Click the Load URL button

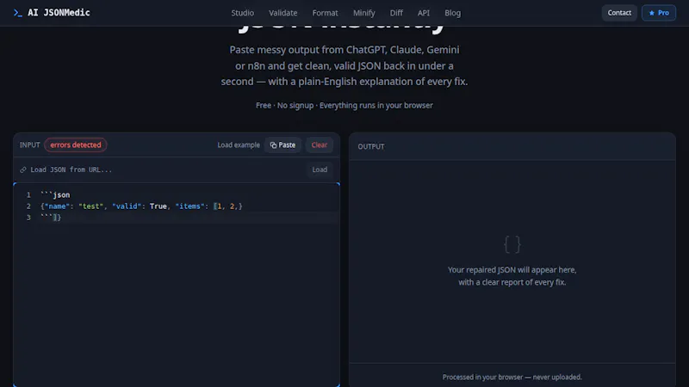[x=320, y=169]
